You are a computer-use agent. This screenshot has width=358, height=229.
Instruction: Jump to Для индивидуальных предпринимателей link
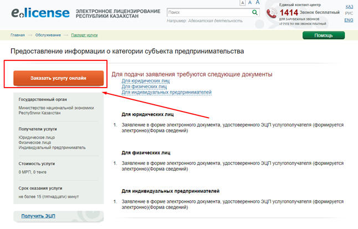pyautogui.click(x=166, y=92)
